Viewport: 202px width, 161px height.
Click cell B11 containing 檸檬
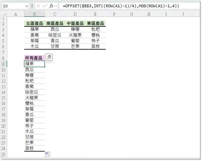34,75
